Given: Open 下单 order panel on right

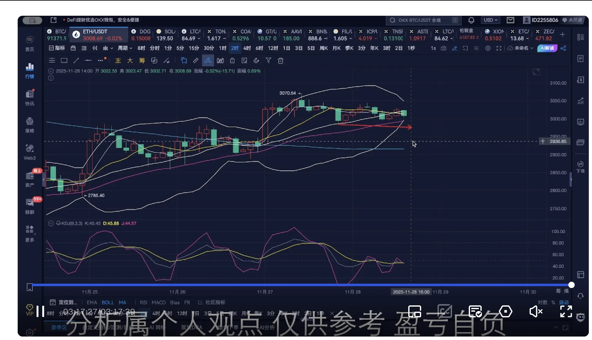Looking at the screenshot, I should [581, 167].
